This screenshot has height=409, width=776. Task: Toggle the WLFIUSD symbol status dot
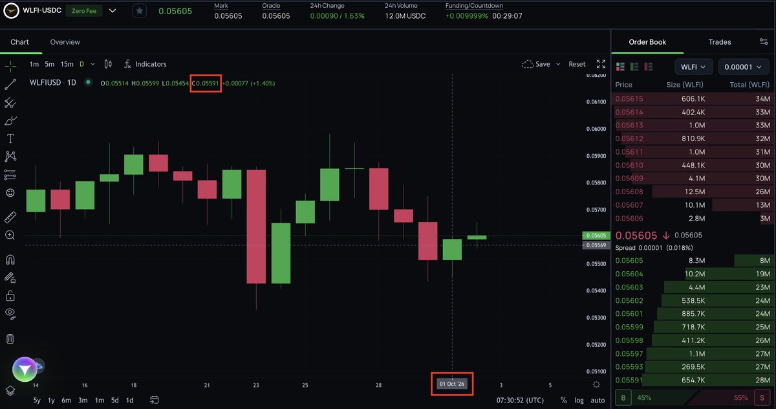[x=88, y=83]
